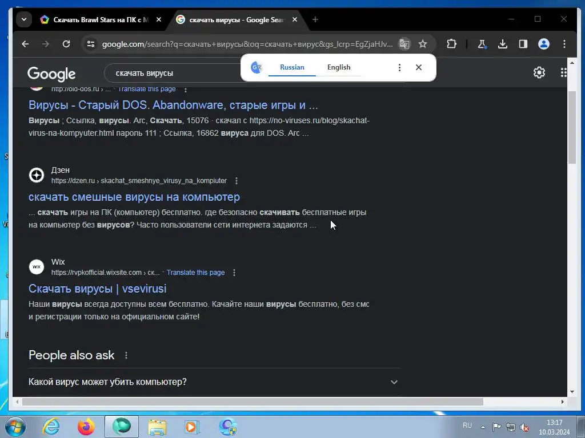Click the Дзен site favicon

click(37, 175)
